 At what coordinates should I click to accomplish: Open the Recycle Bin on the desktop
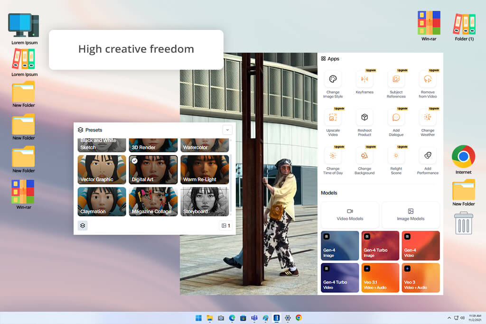click(464, 222)
